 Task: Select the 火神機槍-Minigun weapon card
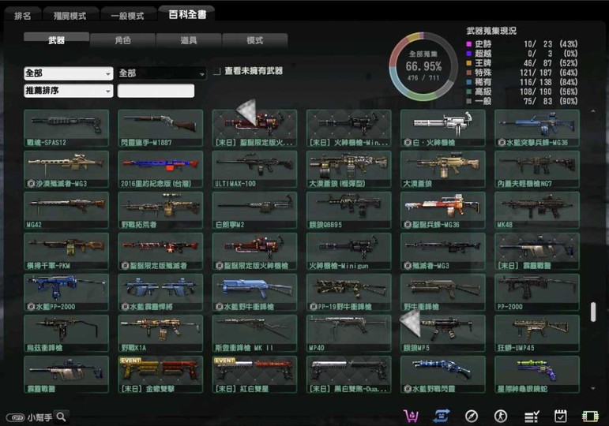point(349,252)
